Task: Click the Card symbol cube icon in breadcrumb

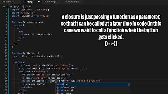Action: coord(23,7)
